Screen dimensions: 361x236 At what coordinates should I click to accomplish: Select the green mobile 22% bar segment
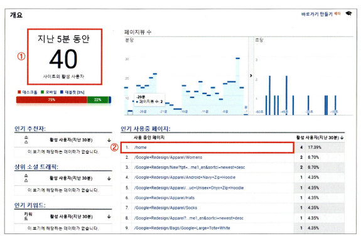(97, 100)
